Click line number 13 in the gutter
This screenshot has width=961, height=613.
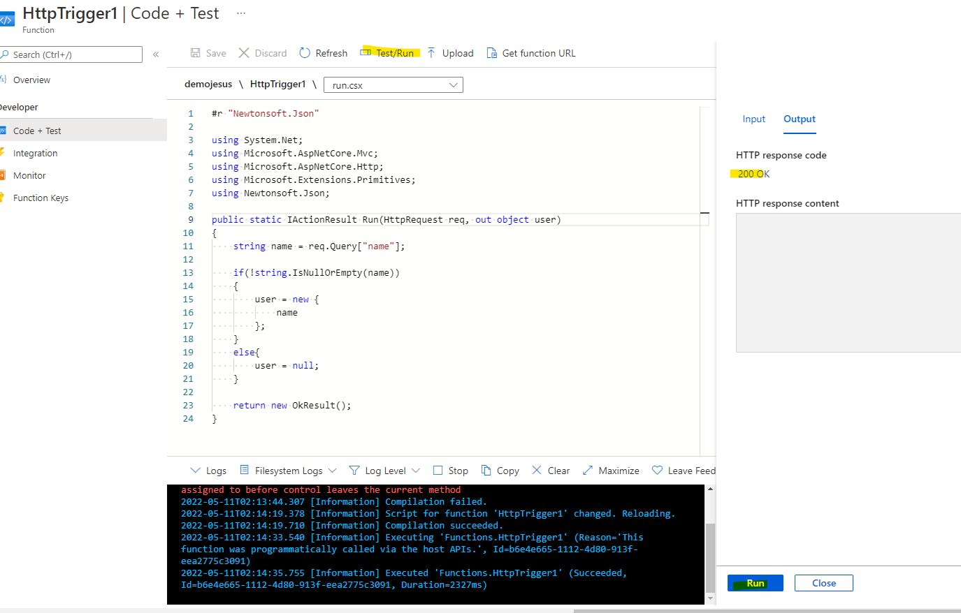[x=188, y=272]
